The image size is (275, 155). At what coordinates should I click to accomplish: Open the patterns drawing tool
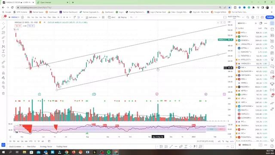[3, 46]
